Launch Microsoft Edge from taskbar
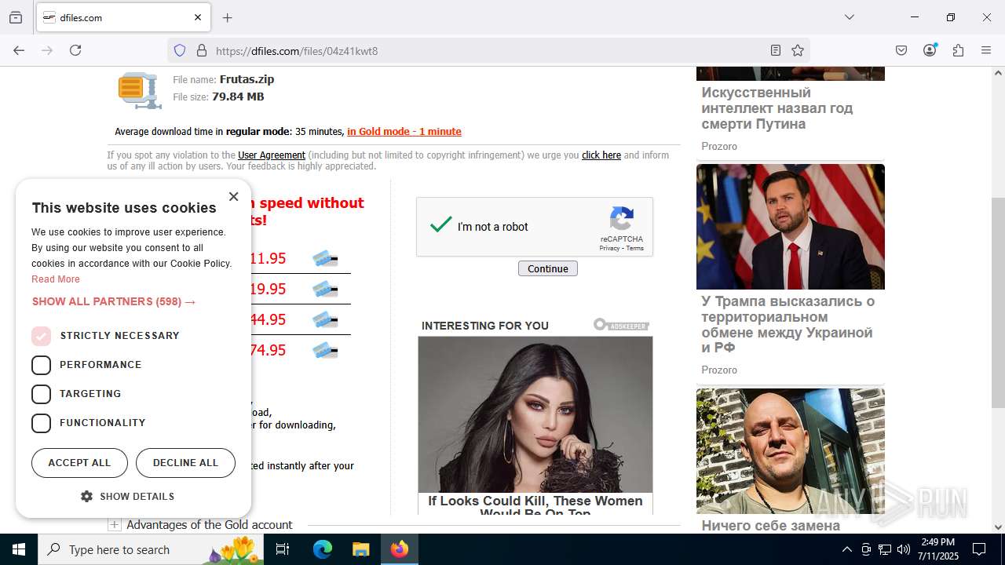The width and height of the screenshot is (1005, 565). [323, 549]
